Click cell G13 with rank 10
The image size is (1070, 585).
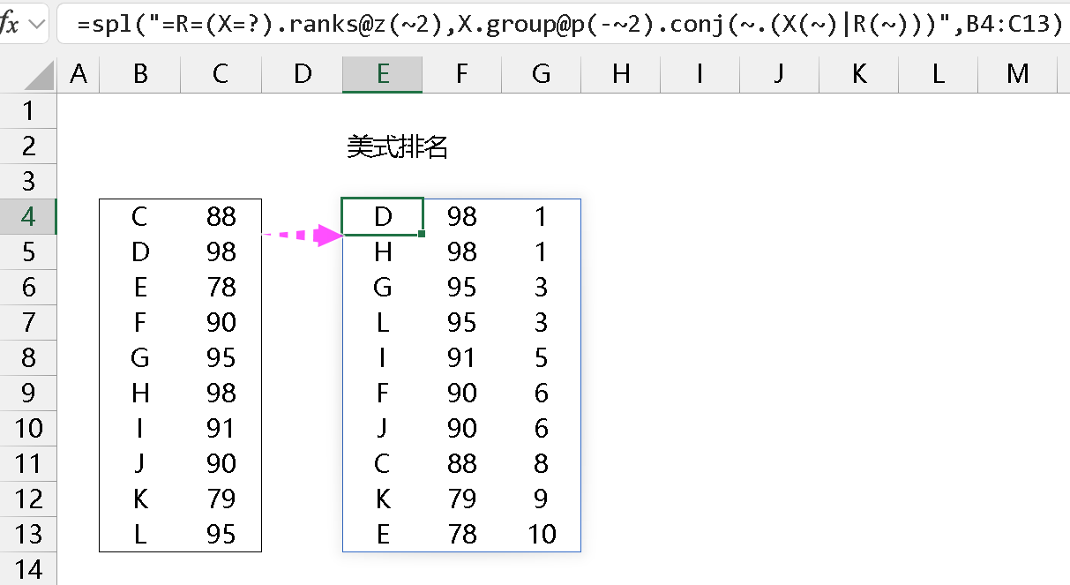[x=541, y=535]
